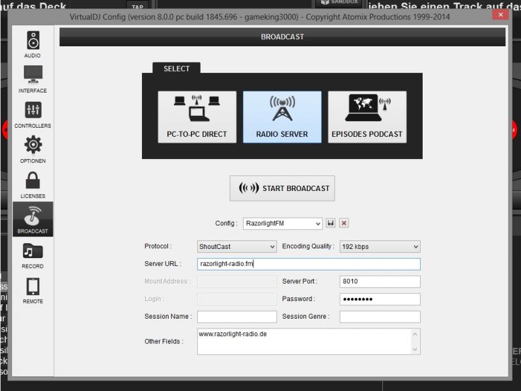Viewport: 521px width, 391px height.
Task: Expand the Config dropdown showing RazorlightFM
Action: 283,224
